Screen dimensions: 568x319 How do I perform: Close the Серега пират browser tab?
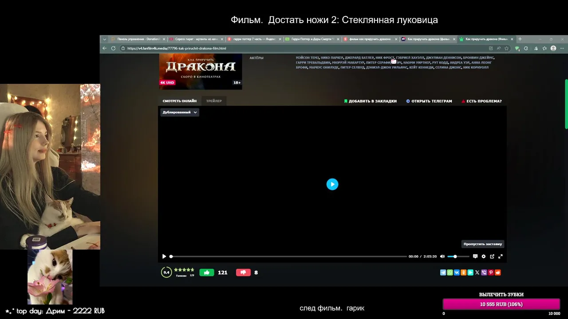[x=222, y=39]
